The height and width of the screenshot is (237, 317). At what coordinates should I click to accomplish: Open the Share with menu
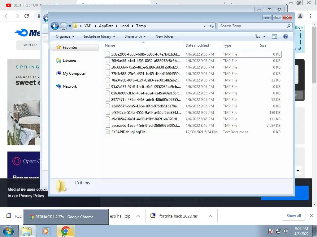tap(135, 36)
